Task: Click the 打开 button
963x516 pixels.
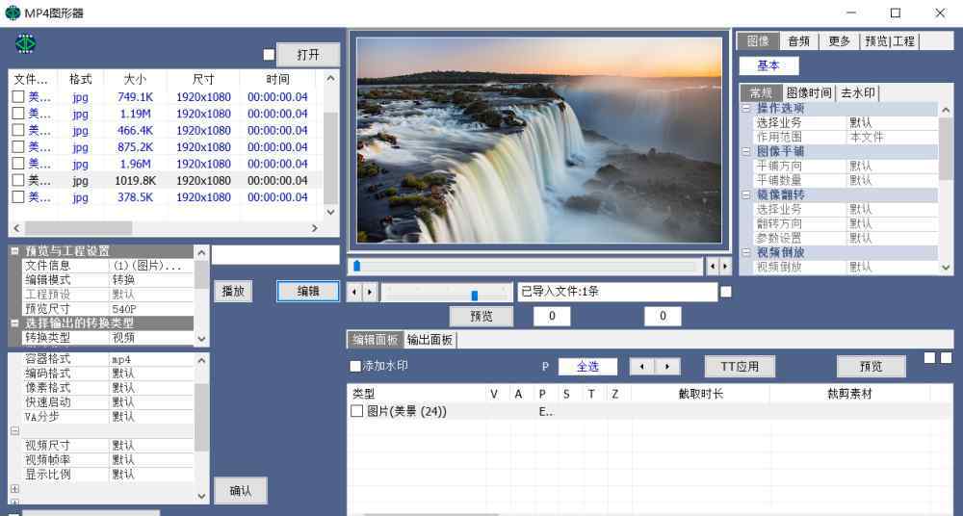Action: (x=308, y=55)
